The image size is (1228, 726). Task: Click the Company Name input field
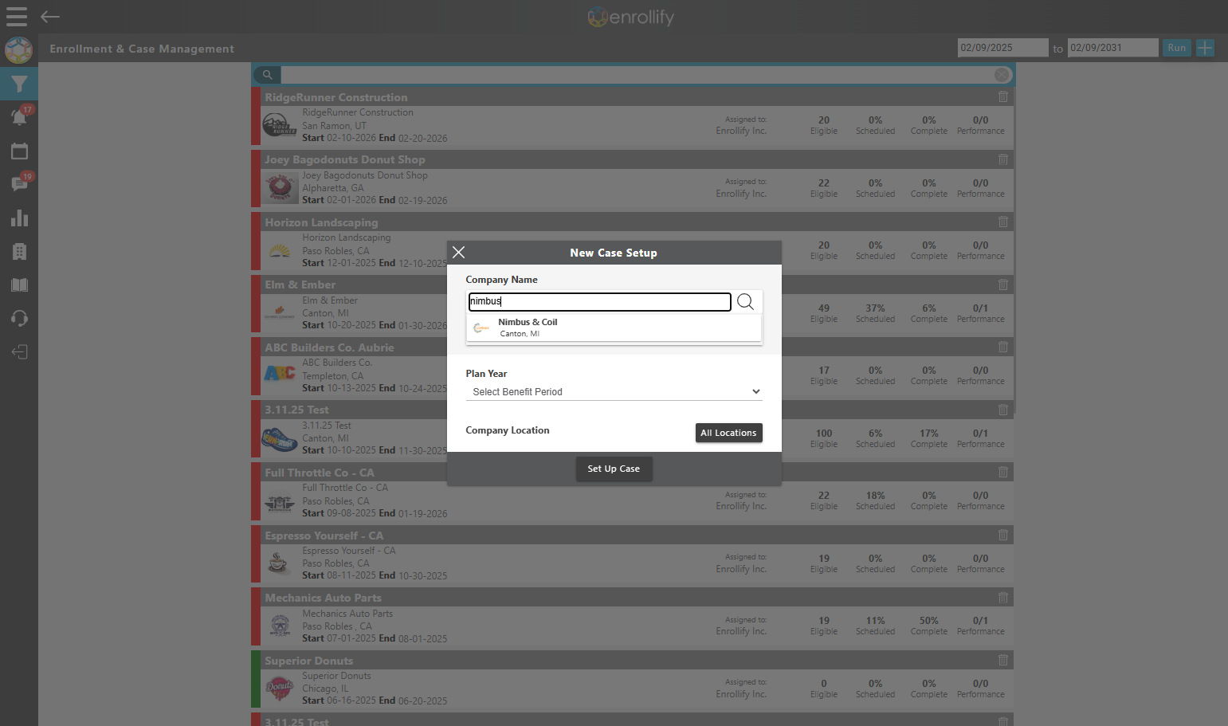tap(599, 301)
